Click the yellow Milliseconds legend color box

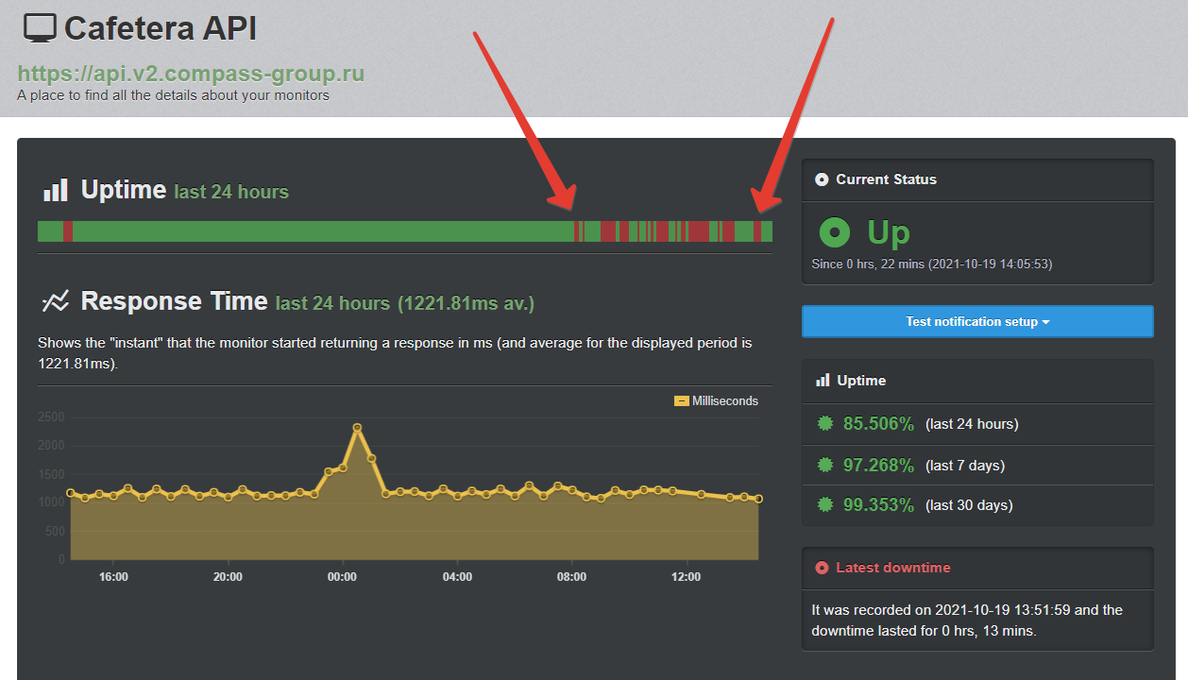click(682, 401)
